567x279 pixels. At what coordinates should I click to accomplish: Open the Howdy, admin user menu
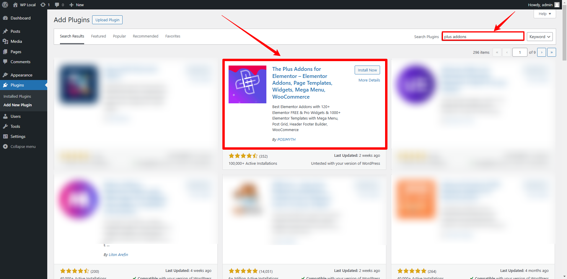pyautogui.click(x=543, y=5)
